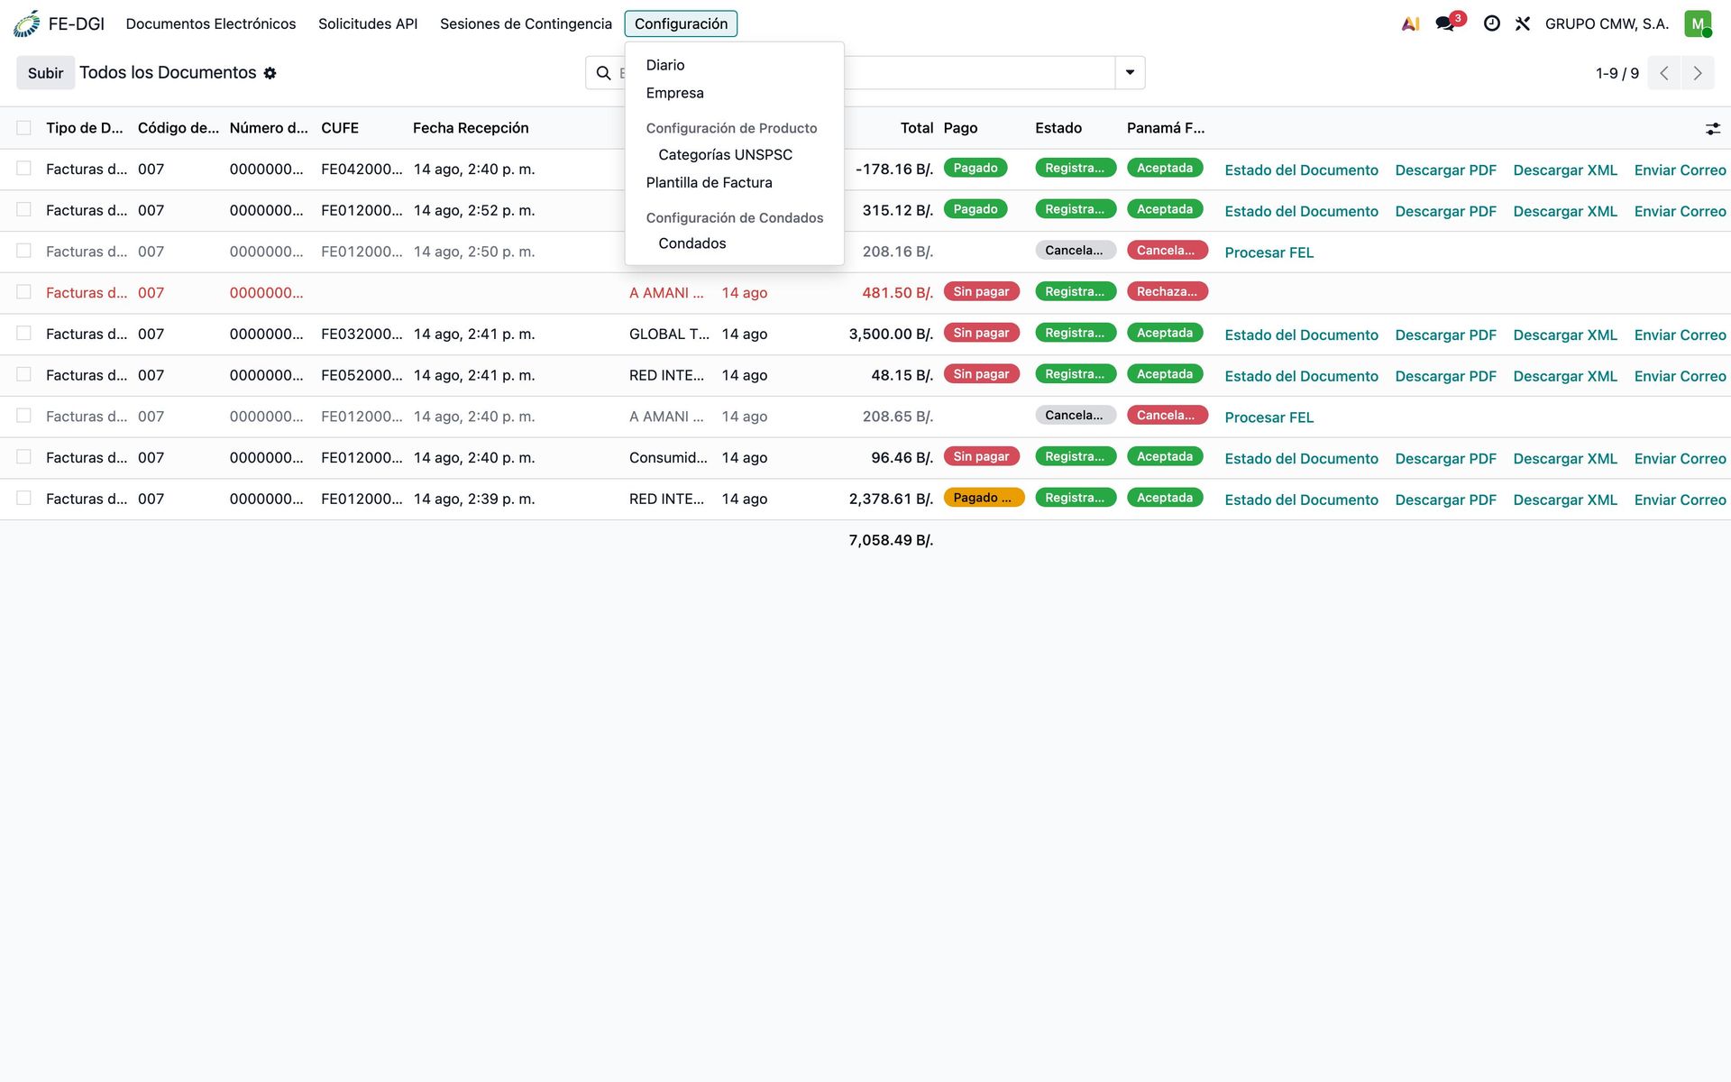The height and width of the screenshot is (1082, 1731).
Task: Check the row with total -178.16 B/.
Action: (x=23, y=169)
